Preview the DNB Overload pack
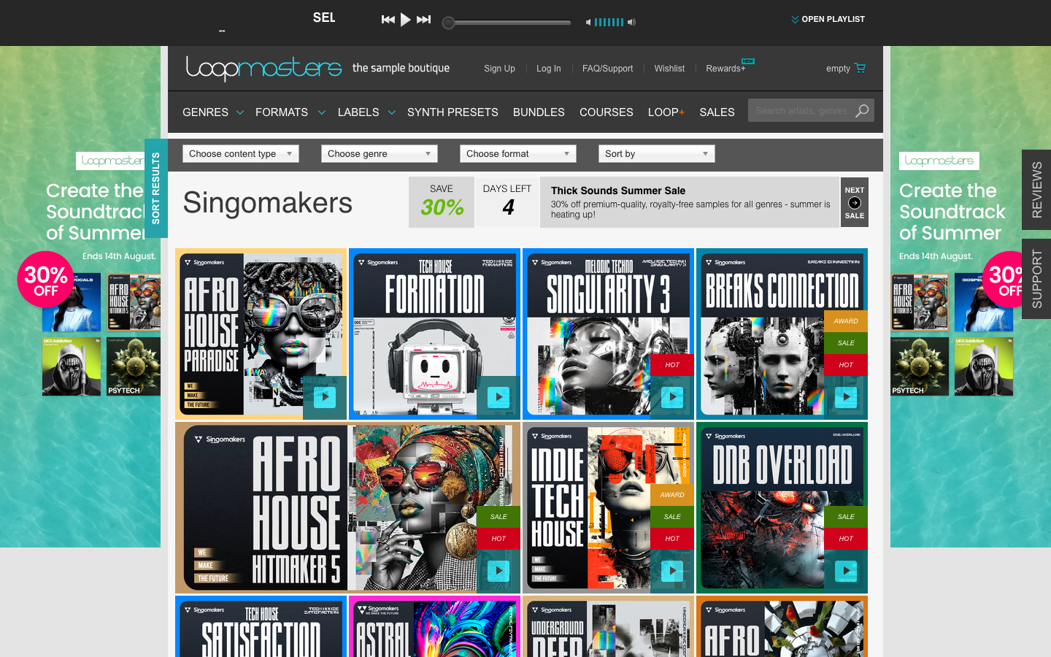1051x657 pixels. coord(845,571)
